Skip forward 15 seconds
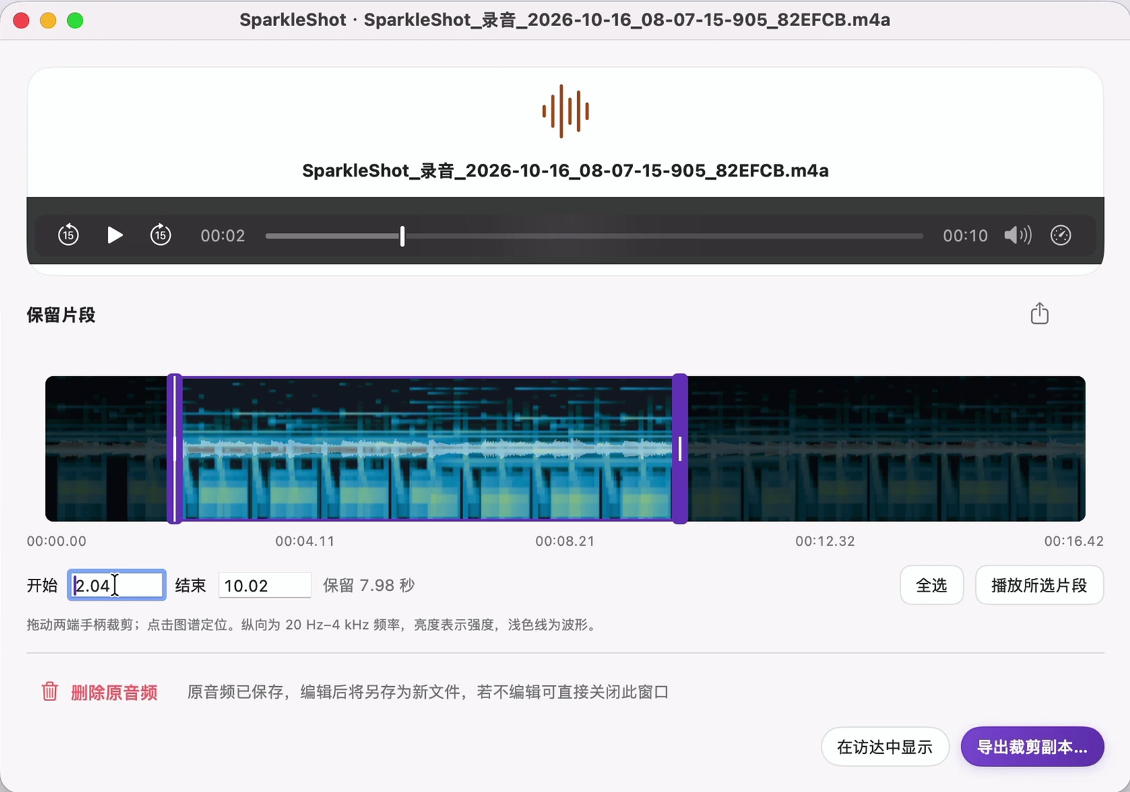1130x792 pixels. pos(160,235)
